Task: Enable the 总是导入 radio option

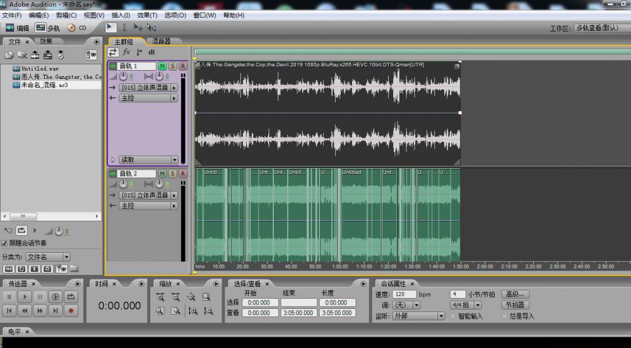Action: pyautogui.click(x=505, y=316)
